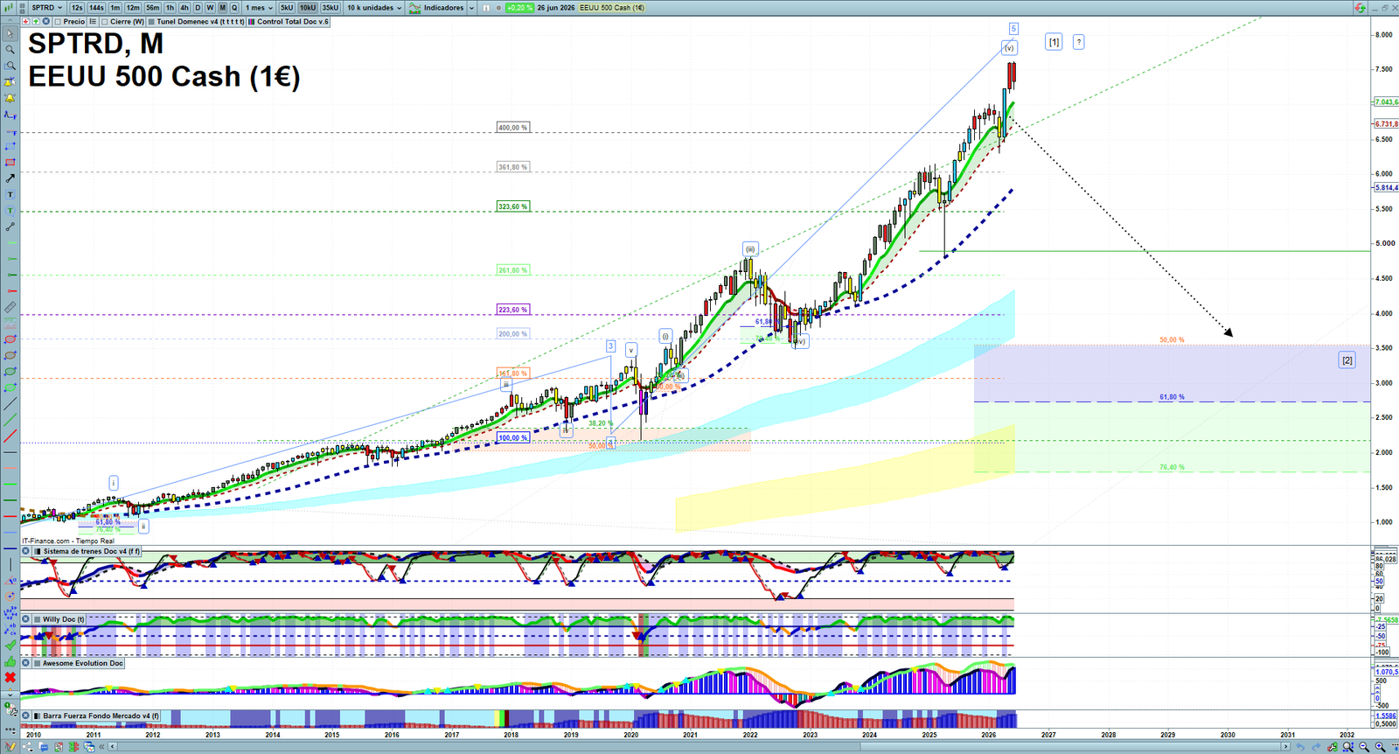Click the 323,60 % Fibonacci level label
Screen dimensions: 1399x754
pyautogui.click(x=512, y=206)
